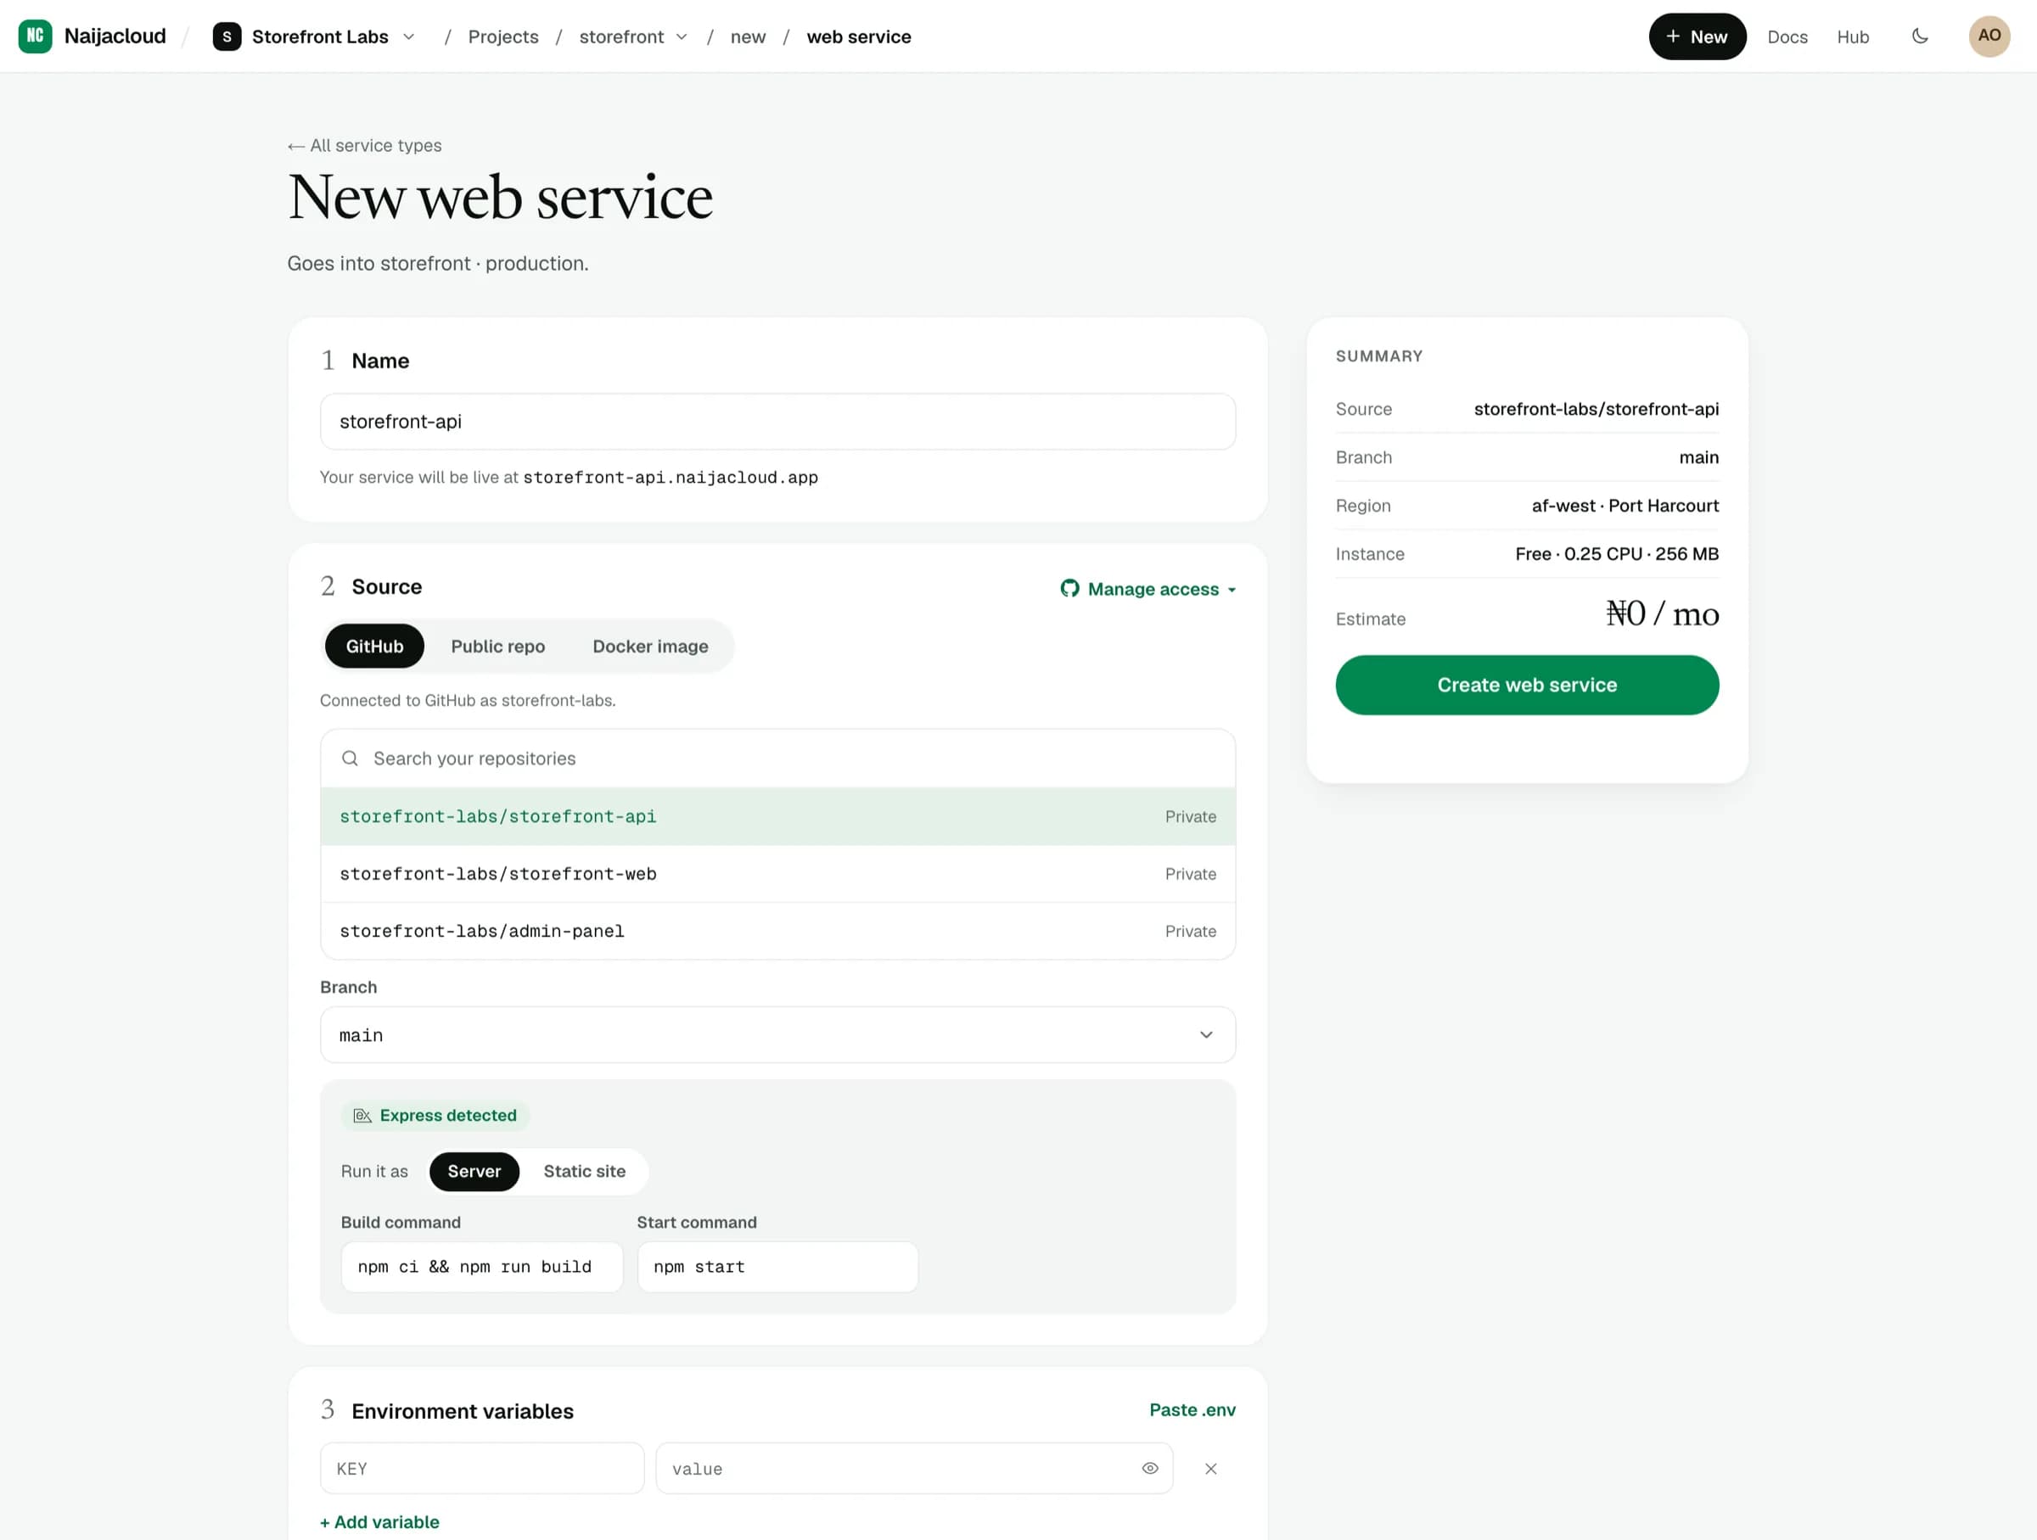
Task: Open the AO user avatar menu
Action: click(1989, 36)
